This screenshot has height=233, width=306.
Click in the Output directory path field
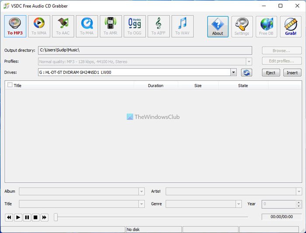tap(145, 50)
